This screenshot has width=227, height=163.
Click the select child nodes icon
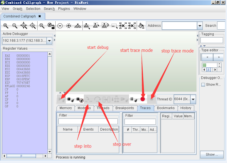click(87, 26)
